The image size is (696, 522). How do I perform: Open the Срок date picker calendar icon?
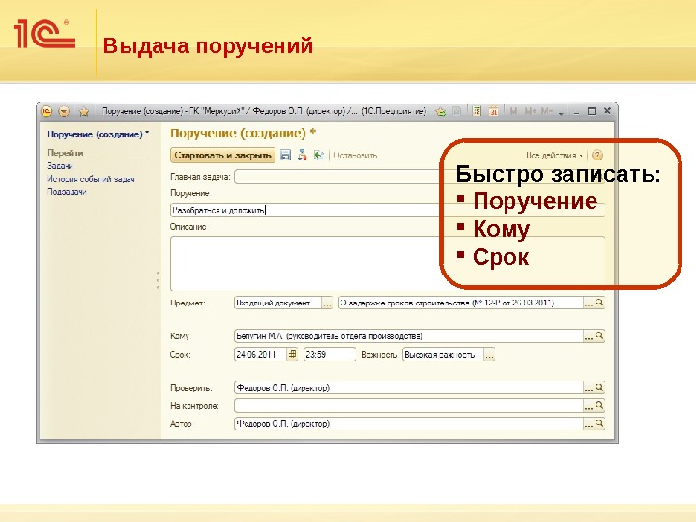tap(292, 354)
